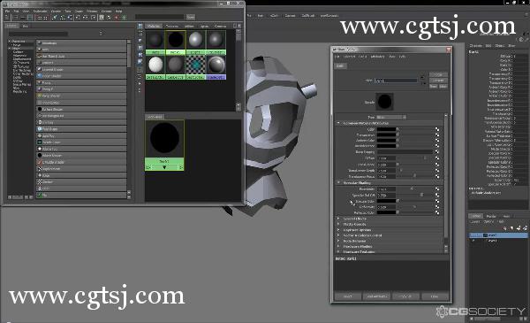Select the white sphere material swatch

coord(155,65)
